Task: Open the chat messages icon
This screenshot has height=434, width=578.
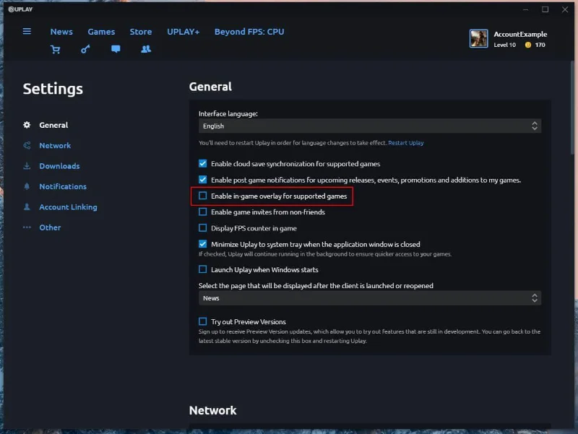Action: pos(116,49)
